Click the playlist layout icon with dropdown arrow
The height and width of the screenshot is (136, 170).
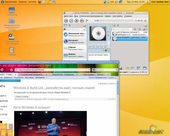[x=145, y=68]
